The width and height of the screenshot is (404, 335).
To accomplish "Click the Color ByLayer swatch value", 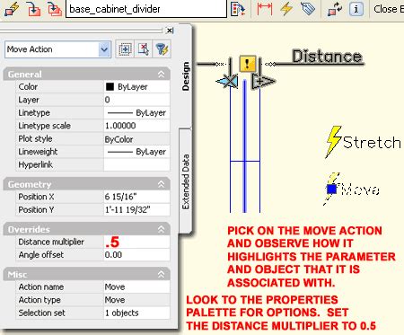I will click(x=136, y=87).
